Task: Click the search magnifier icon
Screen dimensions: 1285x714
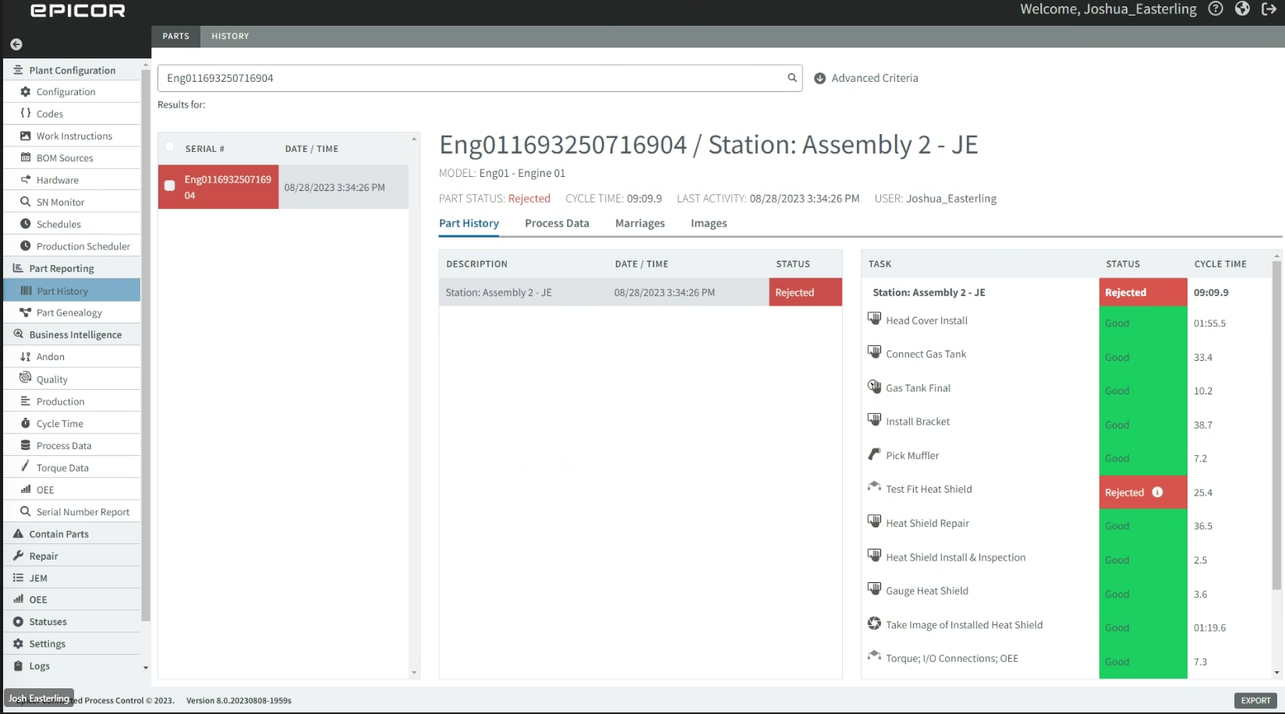Action: pyautogui.click(x=791, y=78)
